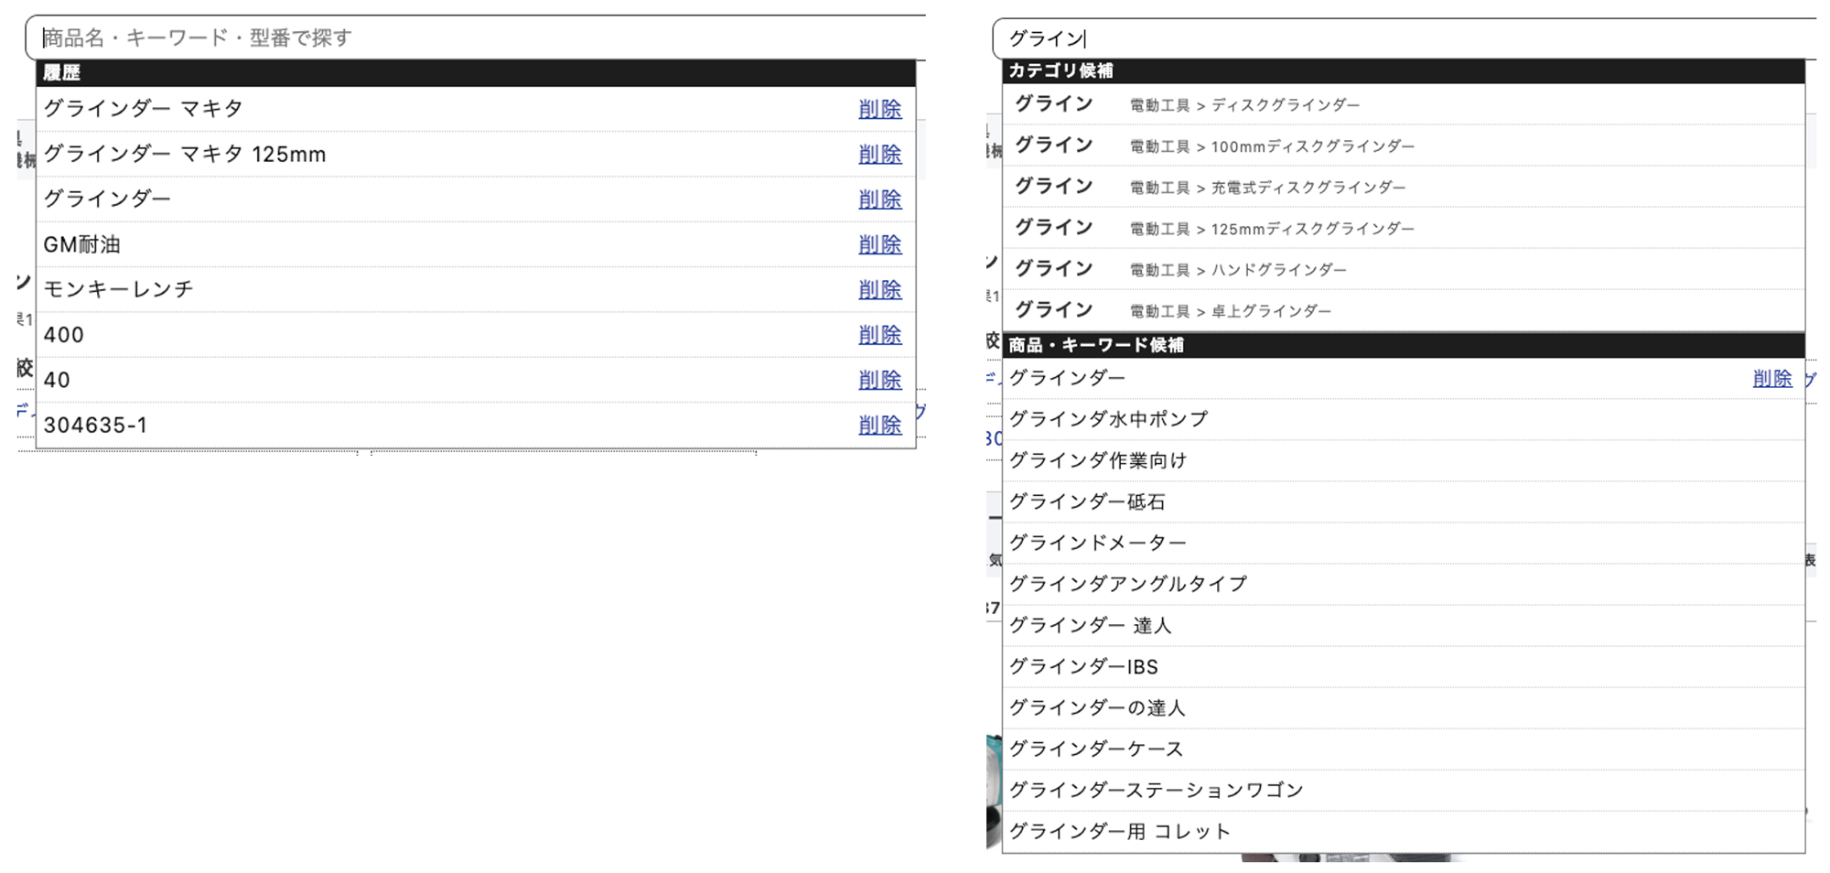Click the empty search field with placeholder text

coord(476,38)
